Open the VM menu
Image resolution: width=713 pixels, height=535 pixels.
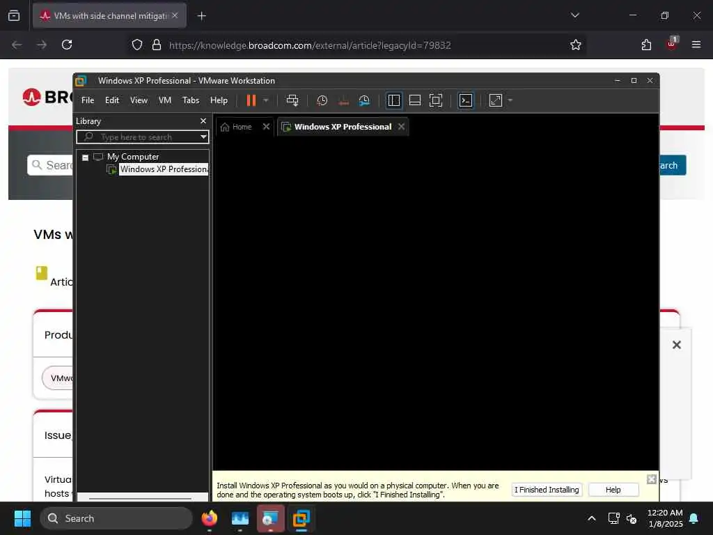pyautogui.click(x=164, y=100)
